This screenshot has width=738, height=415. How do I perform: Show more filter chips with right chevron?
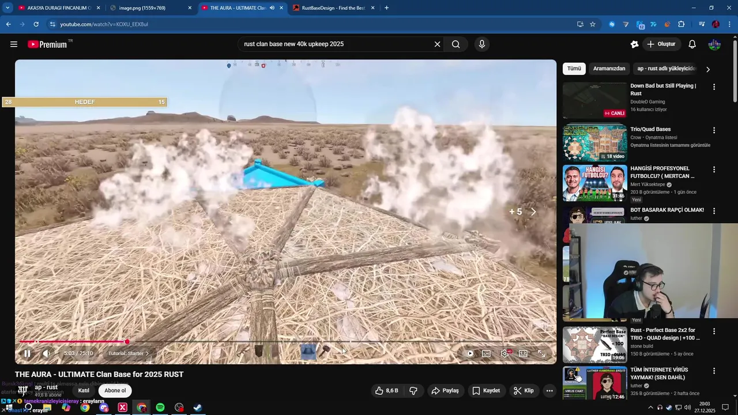[x=708, y=69]
